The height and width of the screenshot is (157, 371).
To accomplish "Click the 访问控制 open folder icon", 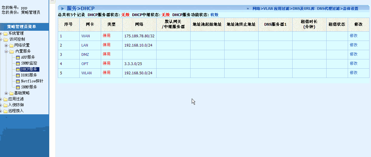I will pos(6,39).
